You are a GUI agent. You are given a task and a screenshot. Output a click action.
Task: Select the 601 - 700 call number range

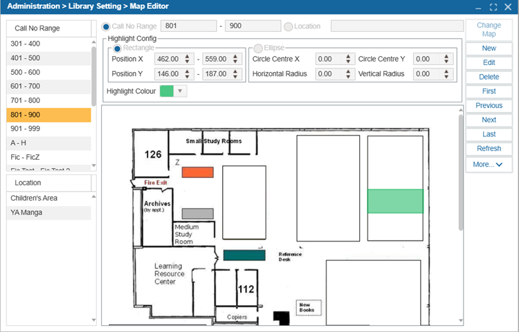click(x=48, y=86)
